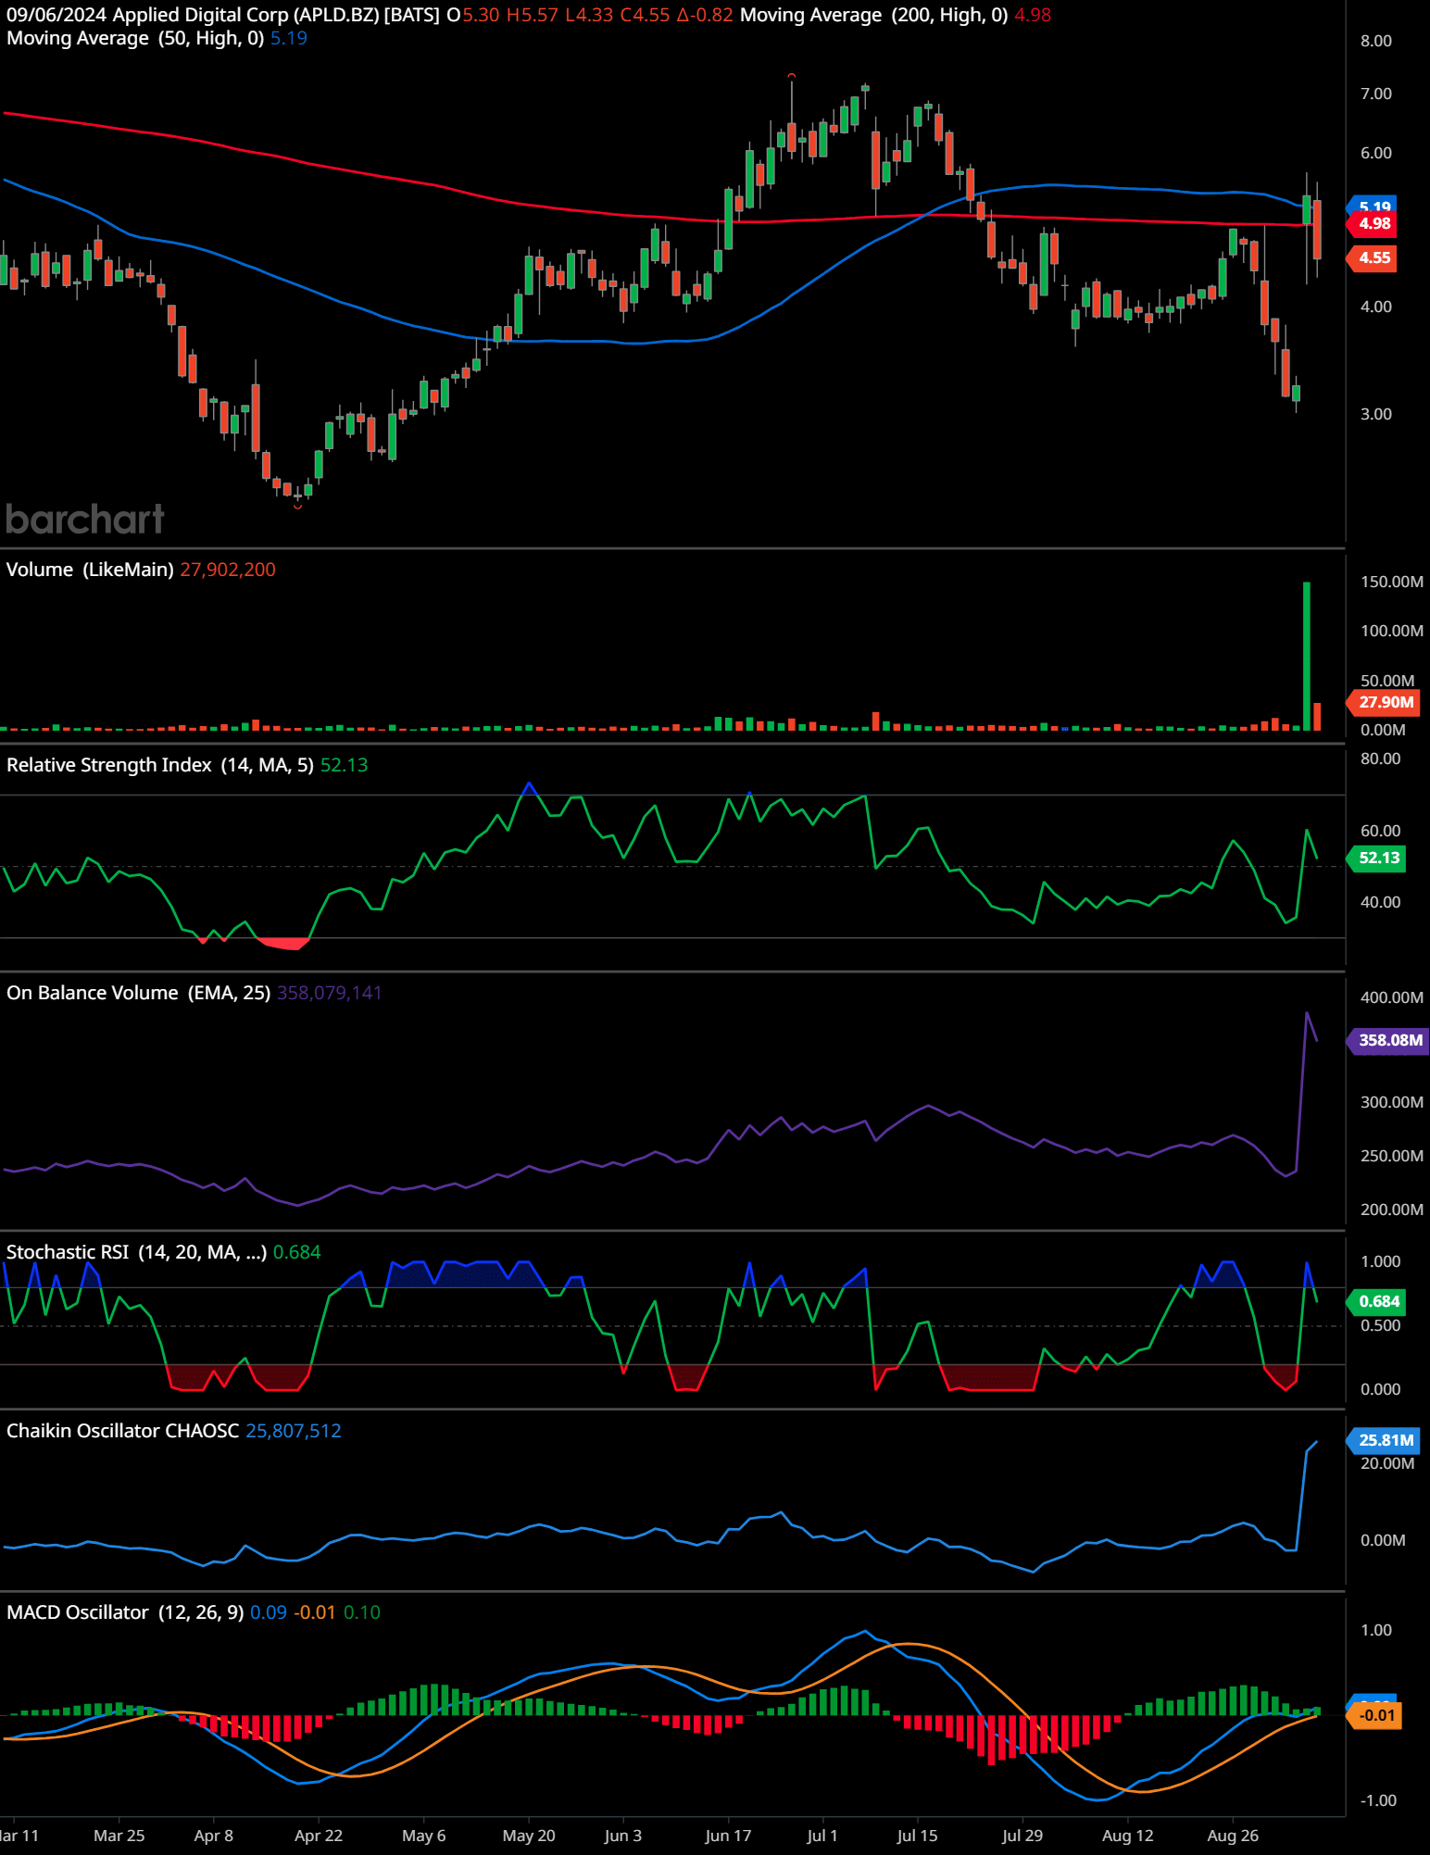The image size is (1430, 1855).
Task: Click the blue 25.81M Chaikin axis tag
Action: pyautogui.click(x=1384, y=1440)
